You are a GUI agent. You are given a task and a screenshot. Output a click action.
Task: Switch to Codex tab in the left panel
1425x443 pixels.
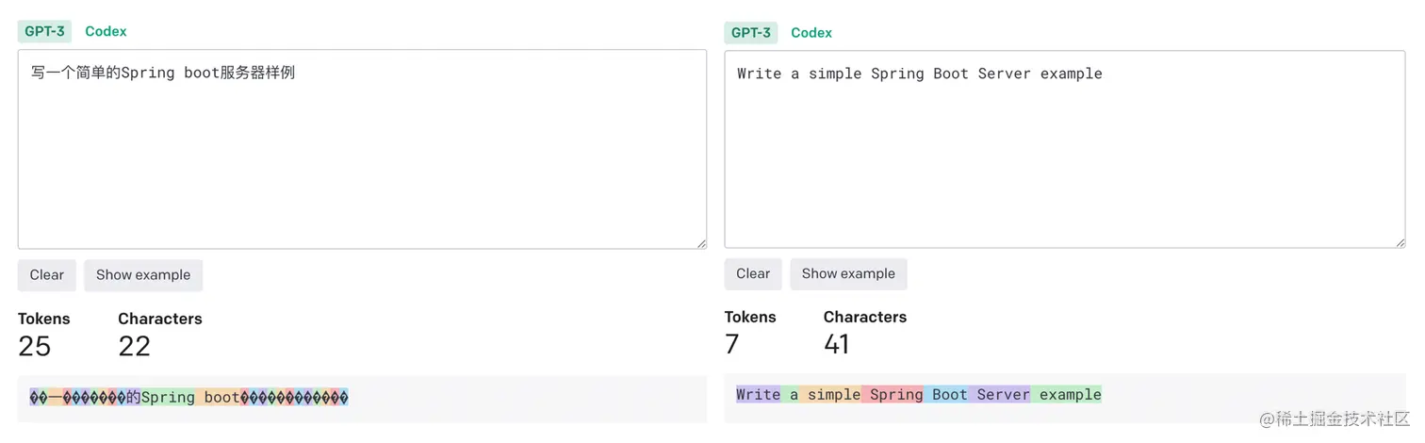pos(106,31)
